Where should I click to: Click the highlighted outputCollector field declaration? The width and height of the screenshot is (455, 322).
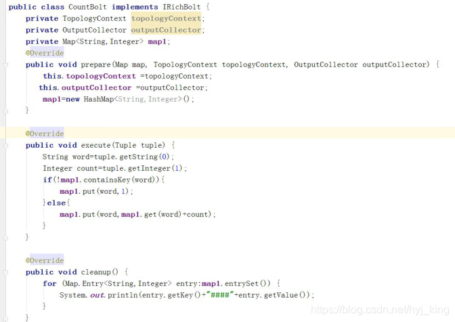[166, 30]
